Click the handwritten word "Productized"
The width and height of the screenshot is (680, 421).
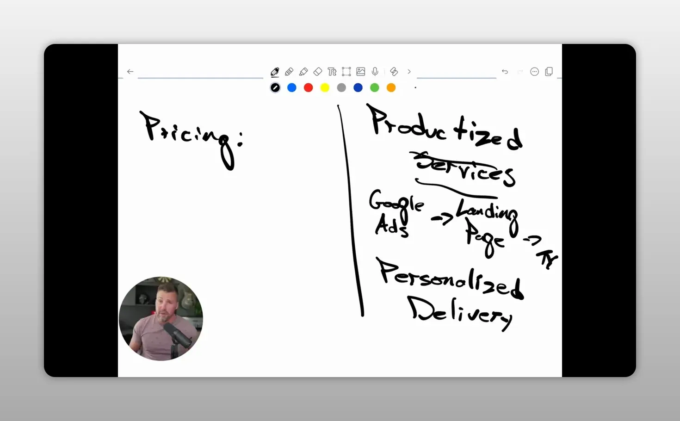tap(445, 126)
